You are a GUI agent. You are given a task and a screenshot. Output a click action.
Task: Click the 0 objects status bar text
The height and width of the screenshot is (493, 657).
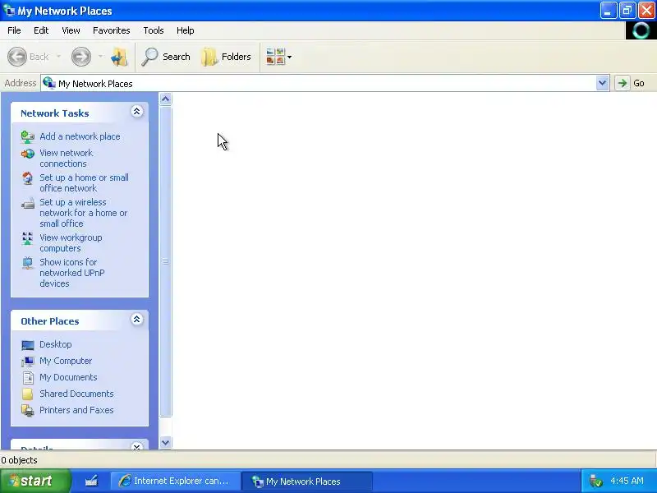pyautogui.click(x=19, y=460)
